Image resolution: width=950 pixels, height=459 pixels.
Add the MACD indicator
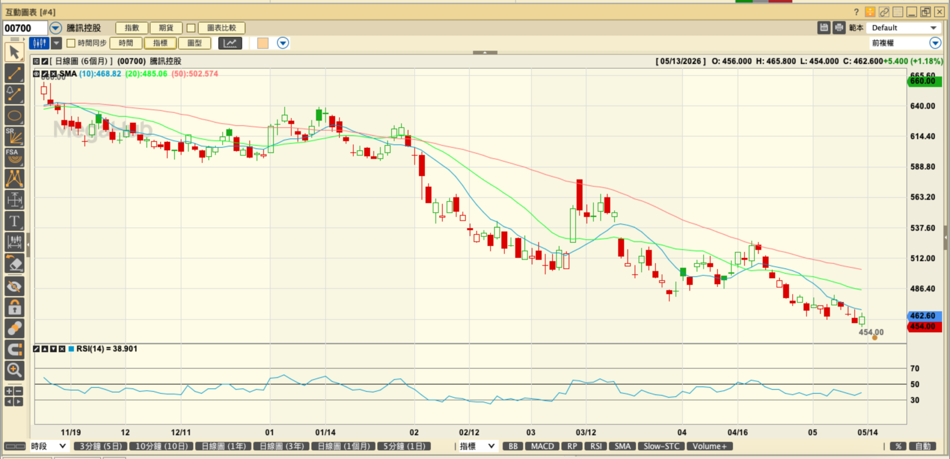coord(542,446)
